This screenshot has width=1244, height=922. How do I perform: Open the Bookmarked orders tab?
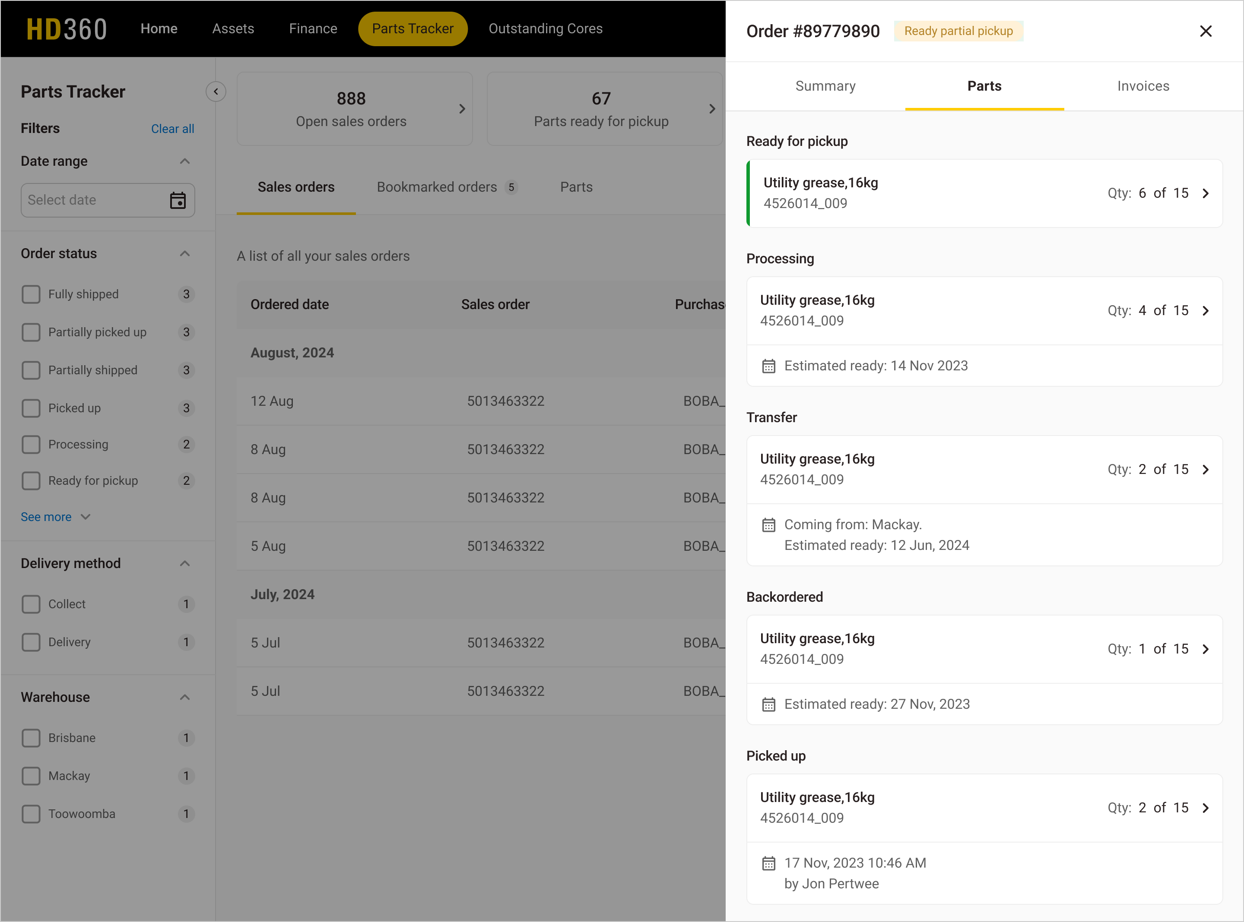pyautogui.click(x=437, y=187)
